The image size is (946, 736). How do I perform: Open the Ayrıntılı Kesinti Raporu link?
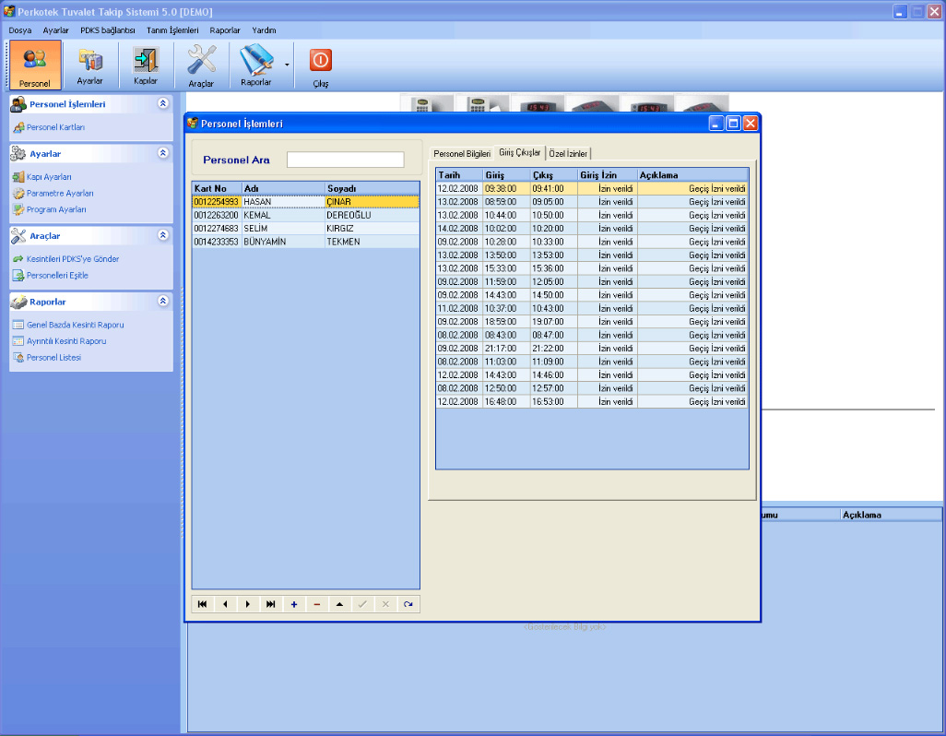(65, 341)
